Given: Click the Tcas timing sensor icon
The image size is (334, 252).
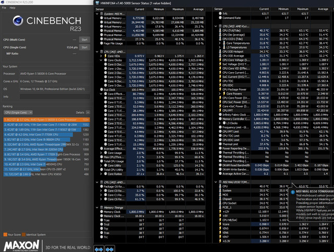Looking at the screenshot, I should point(102,220).
